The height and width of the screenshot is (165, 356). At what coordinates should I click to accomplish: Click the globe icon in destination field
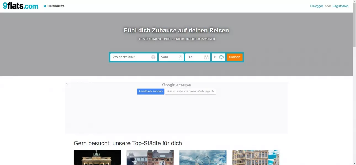coord(153,57)
